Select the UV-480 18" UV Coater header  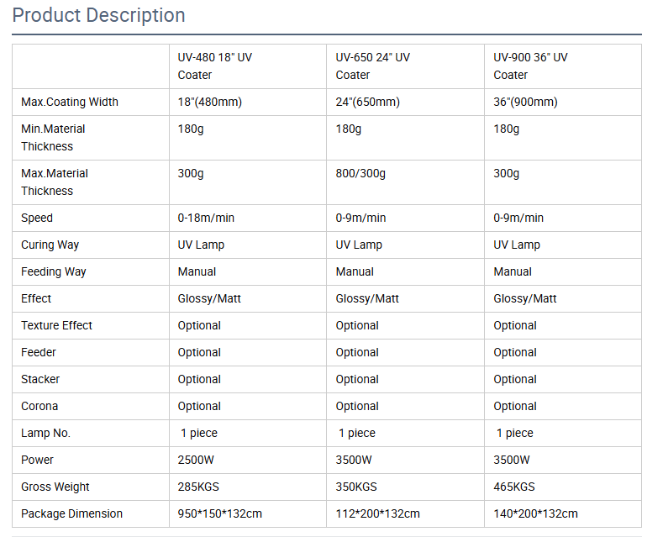coord(215,66)
